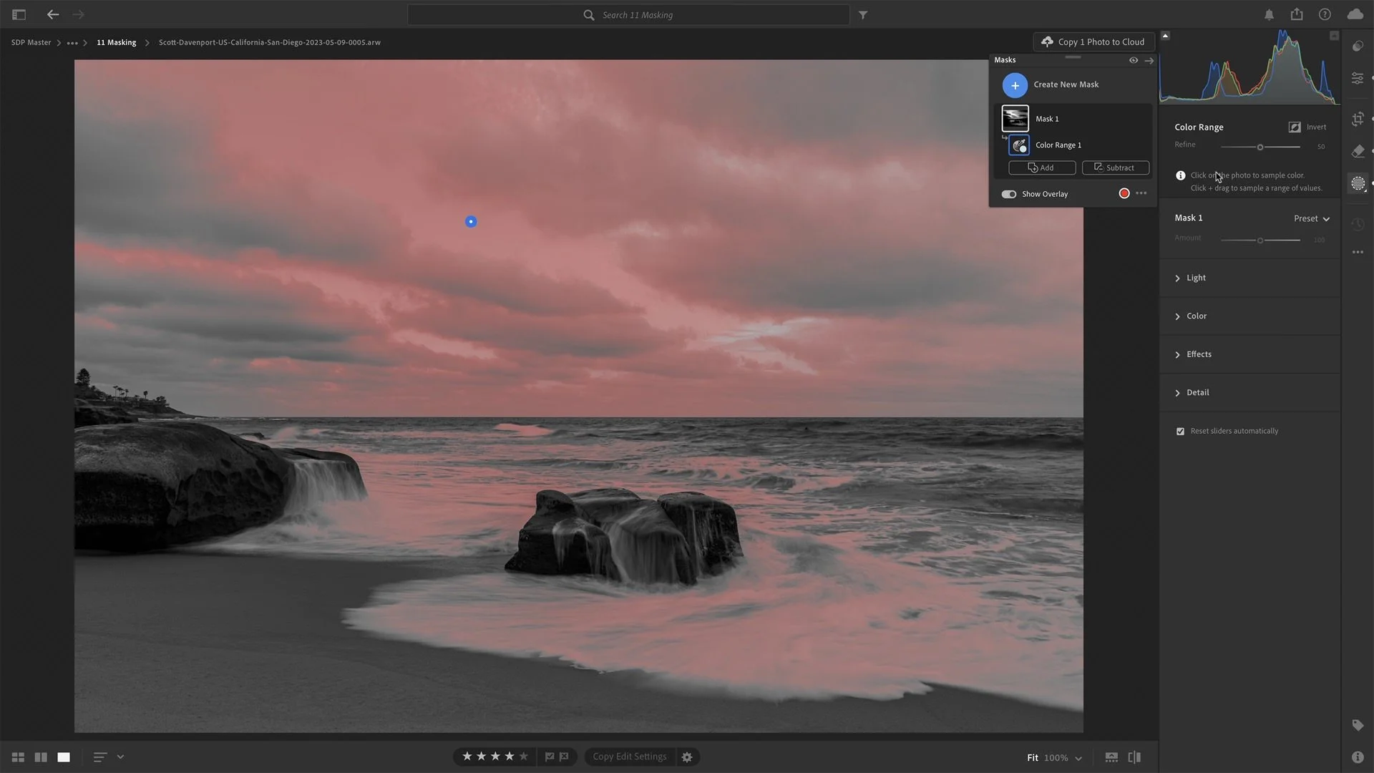Select Color Range 1 mask component
The height and width of the screenshot is (773, 1374).
click(x=1058, y=145)
